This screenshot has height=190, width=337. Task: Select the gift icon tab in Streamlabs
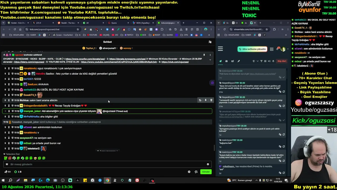click(226, 61)
